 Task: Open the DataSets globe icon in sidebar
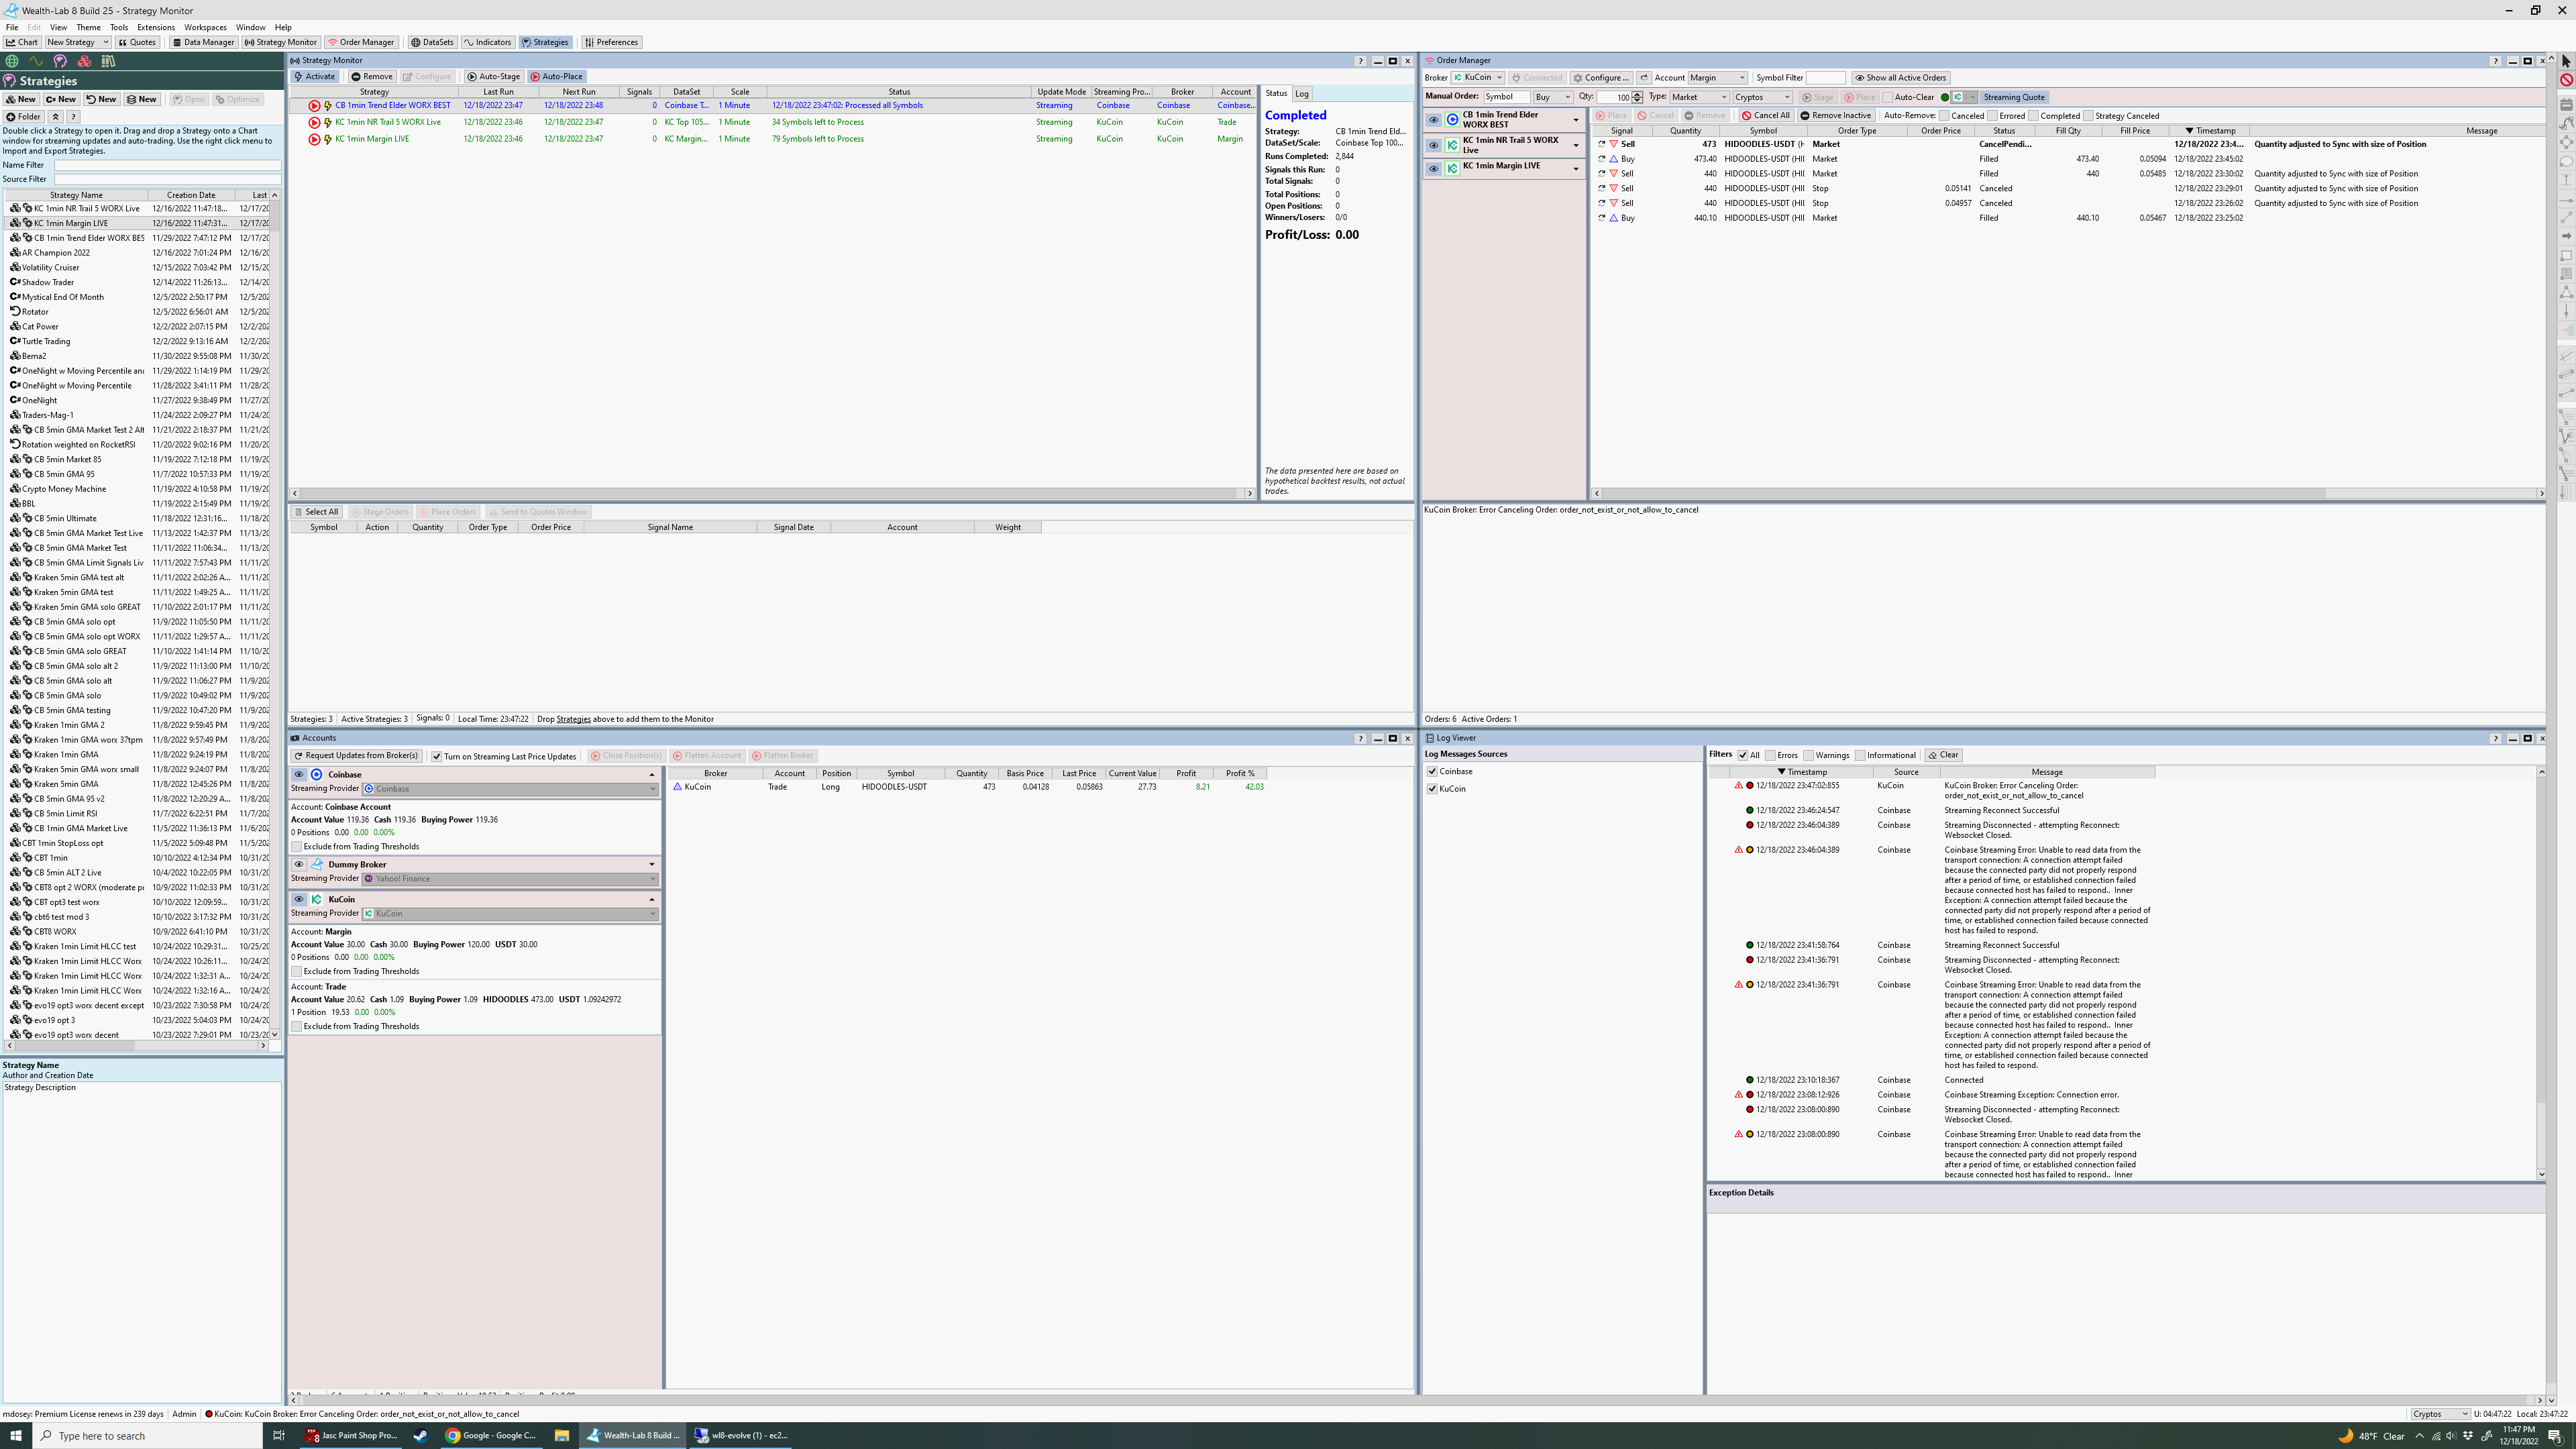click(12, 61)
